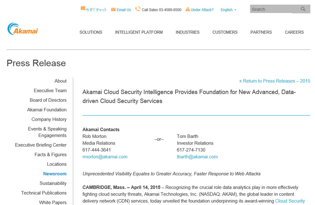This screenshot has width=315, height=205.
Task: Visit the Facts & Figures page
Action: (x=50, y=155)
